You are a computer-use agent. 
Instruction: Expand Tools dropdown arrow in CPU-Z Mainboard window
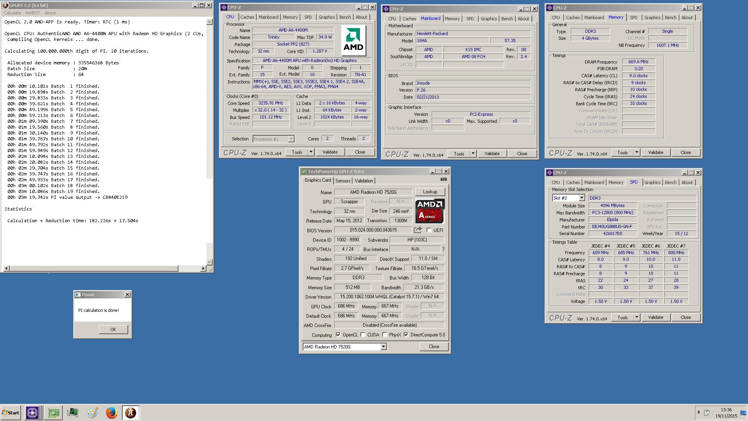click(473, 154)
